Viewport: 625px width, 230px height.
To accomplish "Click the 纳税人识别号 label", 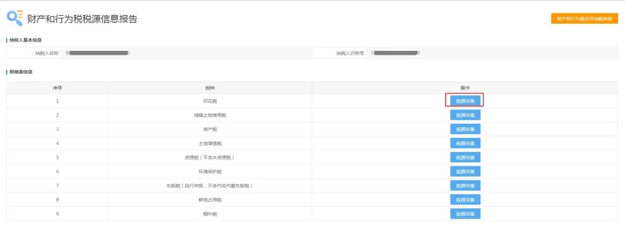I will 350,53.
